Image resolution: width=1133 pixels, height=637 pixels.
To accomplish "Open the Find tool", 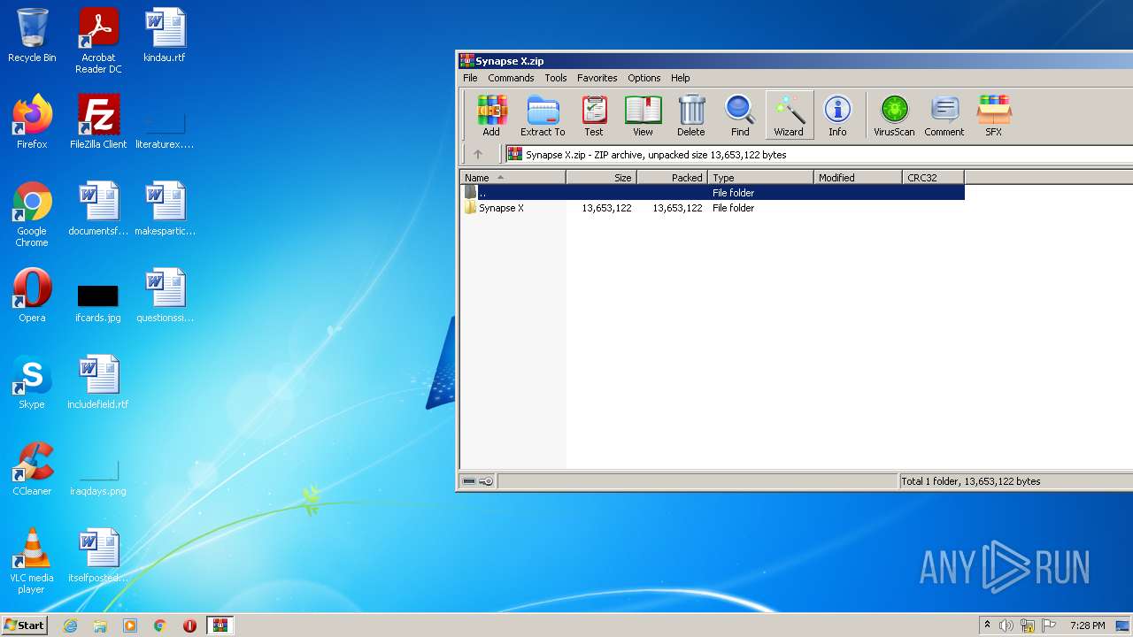I will (740, 116).
